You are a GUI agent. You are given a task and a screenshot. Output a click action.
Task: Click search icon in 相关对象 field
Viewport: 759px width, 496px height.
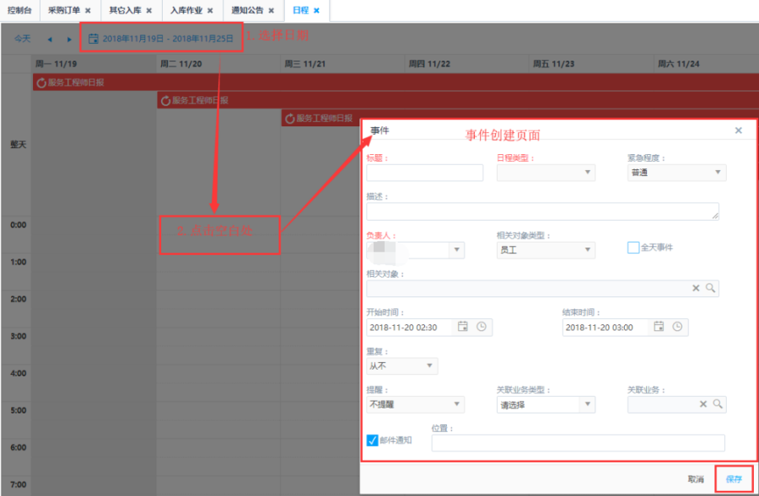711,288
